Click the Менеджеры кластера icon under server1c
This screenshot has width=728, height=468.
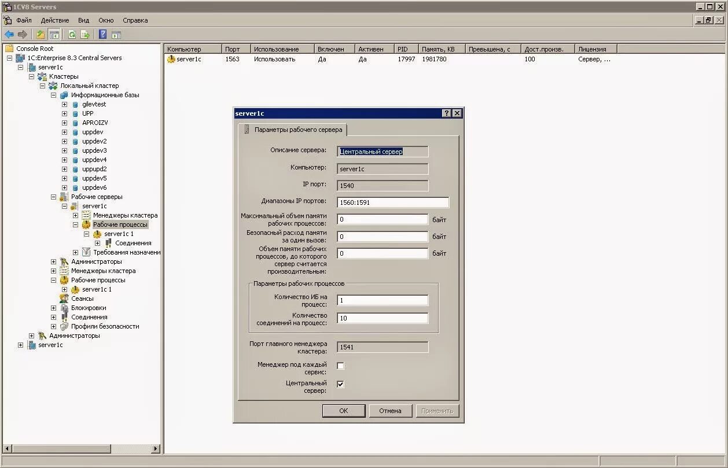coord(86,215)
